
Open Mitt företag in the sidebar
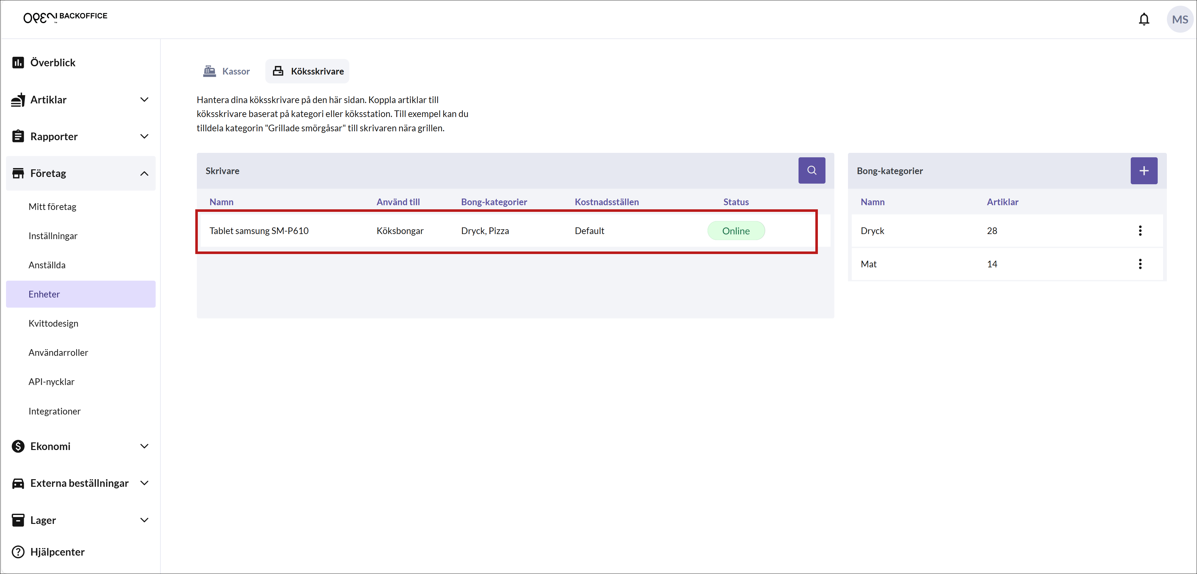[x=53, y=207]
